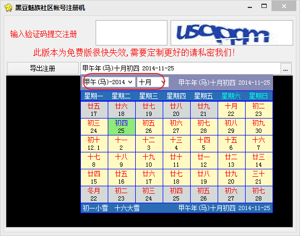Select calendar day 17 廿五 in first row
Viewport: 300px width, 236px height.
tap(94, 110)
